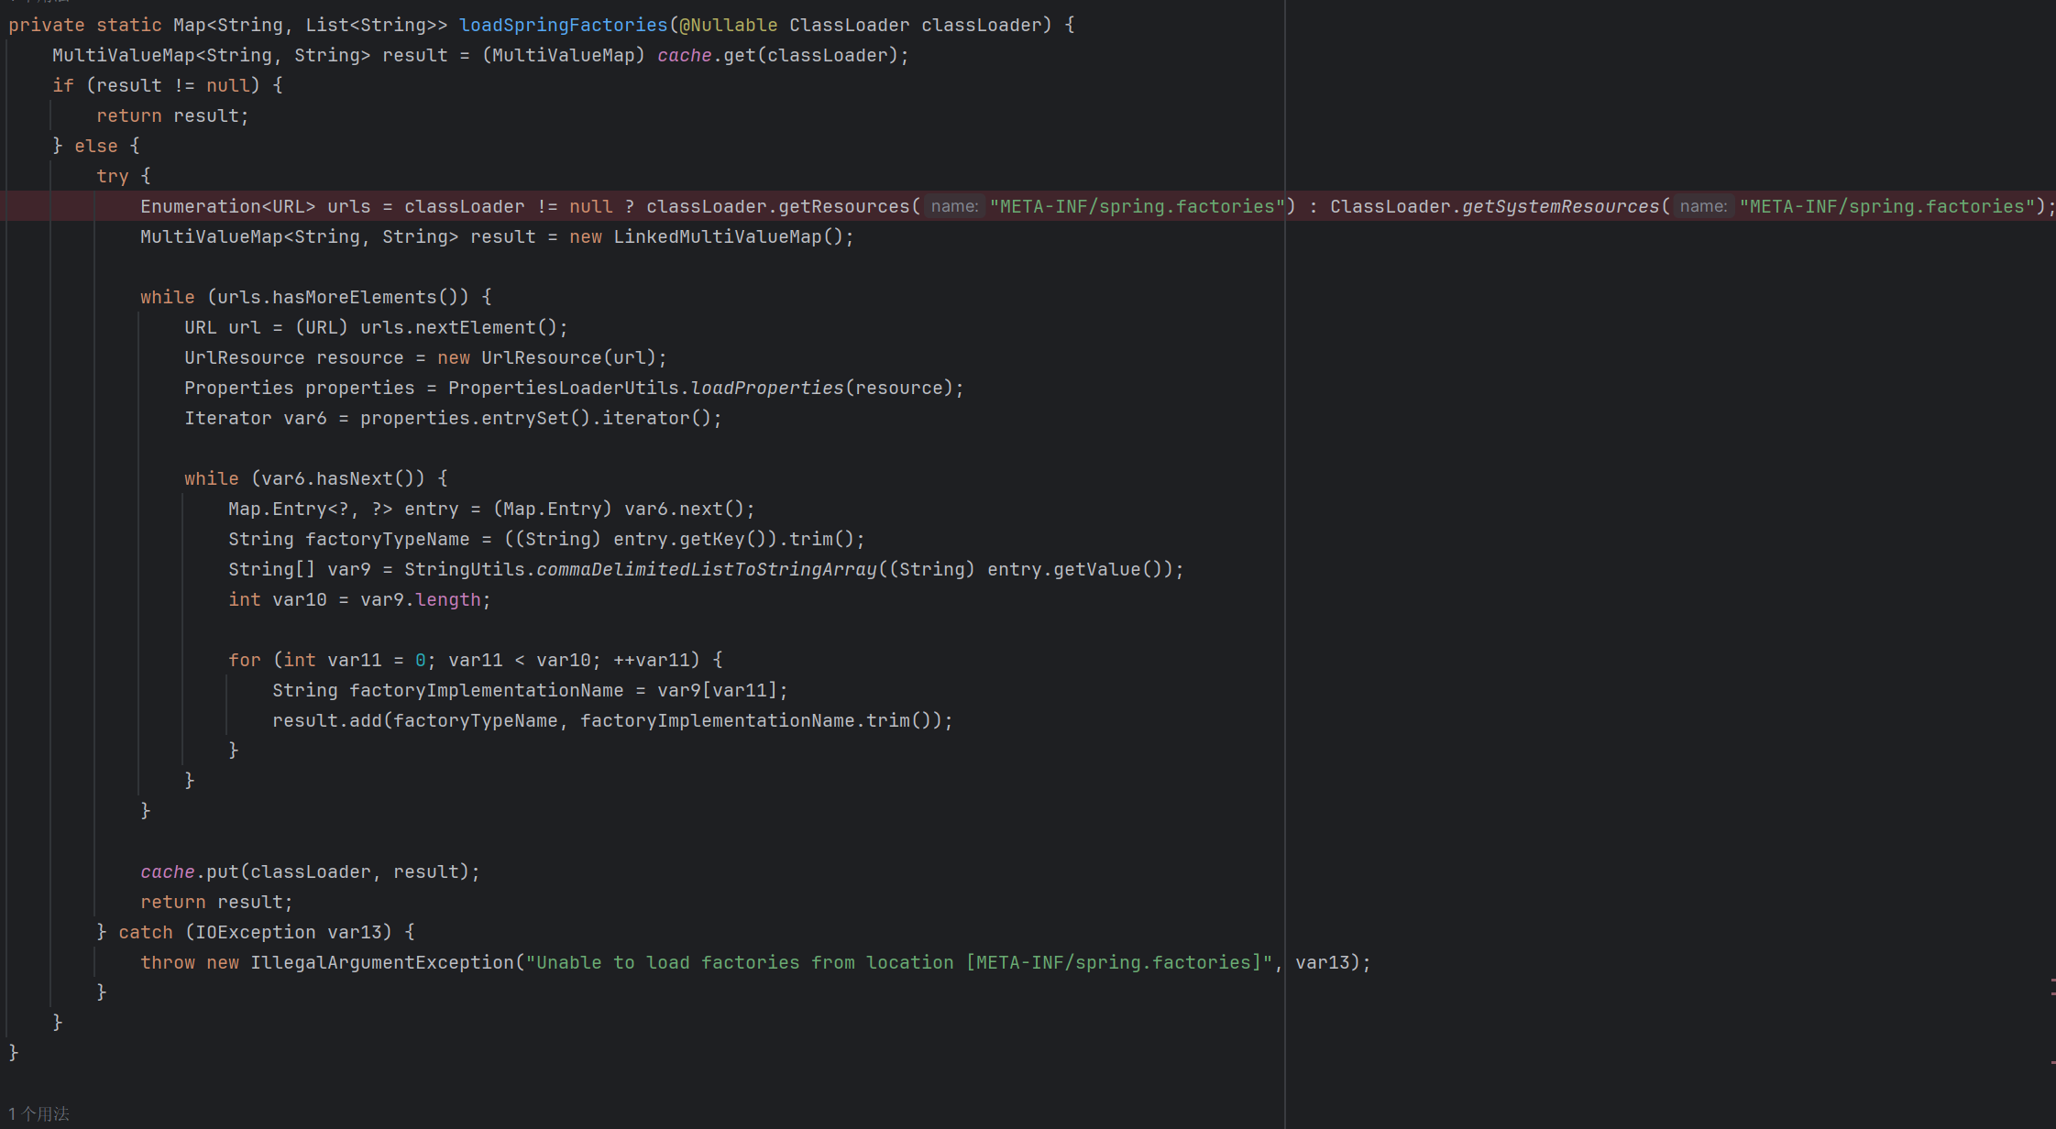Click the 'length' field on var9
Image resolution: width=2056 pixels, height=1129 pixels.
tap(447, 599)
